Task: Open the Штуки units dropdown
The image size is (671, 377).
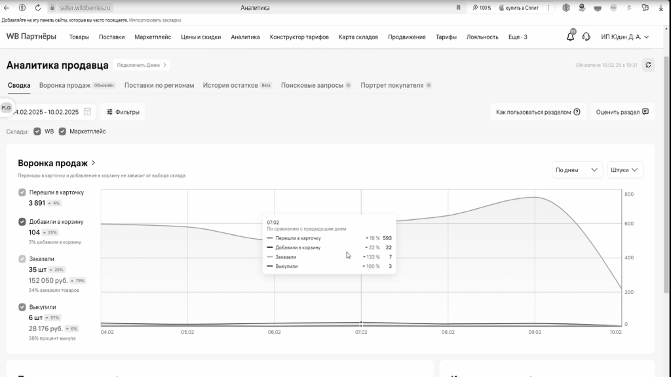Action: point(624,170)
